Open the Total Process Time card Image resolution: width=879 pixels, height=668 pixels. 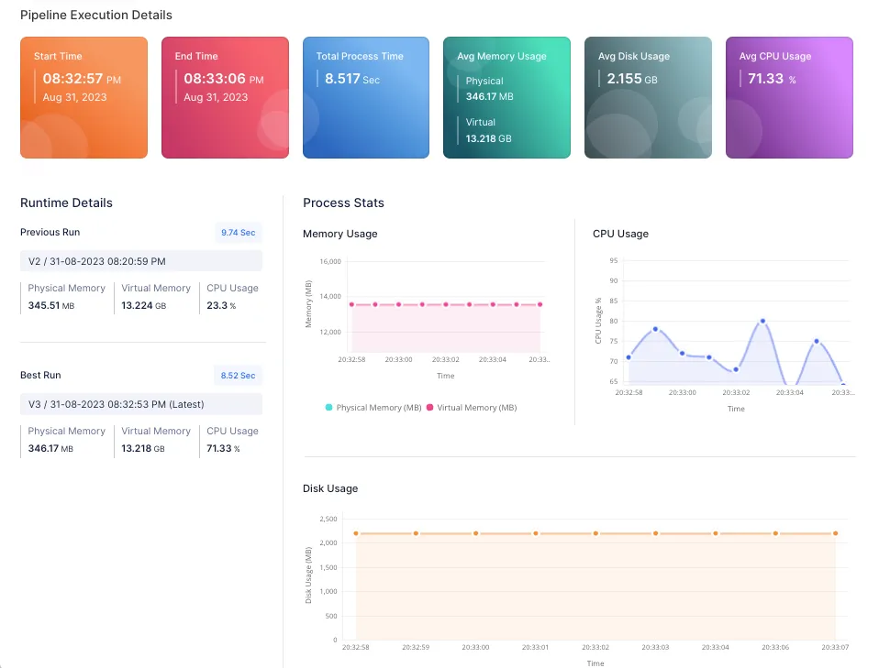(x=366, y=97)
